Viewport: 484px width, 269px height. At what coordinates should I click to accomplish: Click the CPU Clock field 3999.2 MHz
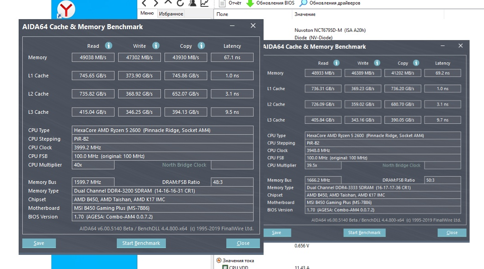point(163,147)
